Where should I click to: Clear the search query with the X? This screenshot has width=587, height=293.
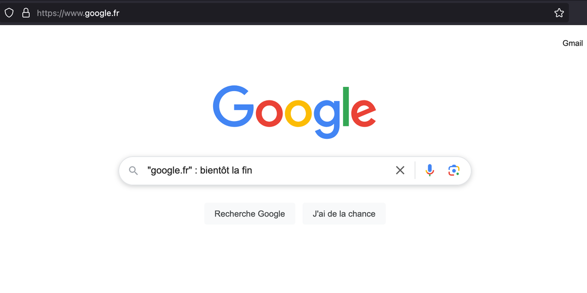point(400,170)
